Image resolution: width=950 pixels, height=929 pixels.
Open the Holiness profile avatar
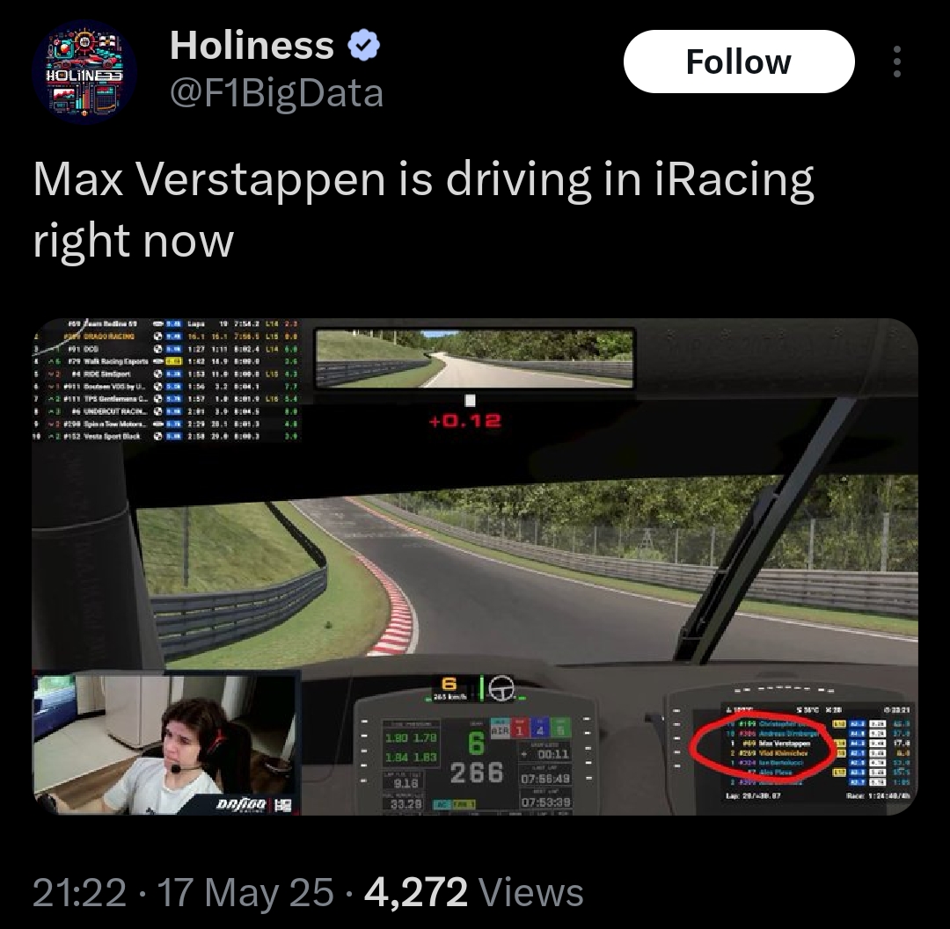[x=84, y=72]
